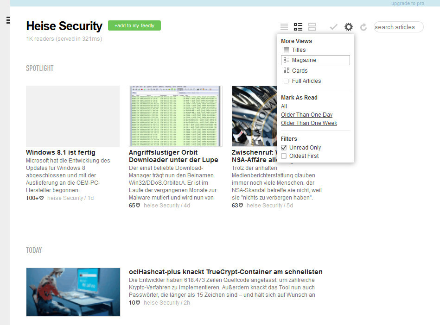Viewport: 440px width, 325px height.
Task: Select the Magazine view icon in the toolbar
Action: [298, 26]
